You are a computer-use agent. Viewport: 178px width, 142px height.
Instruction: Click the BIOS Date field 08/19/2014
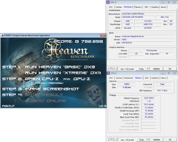click(148, 43)
